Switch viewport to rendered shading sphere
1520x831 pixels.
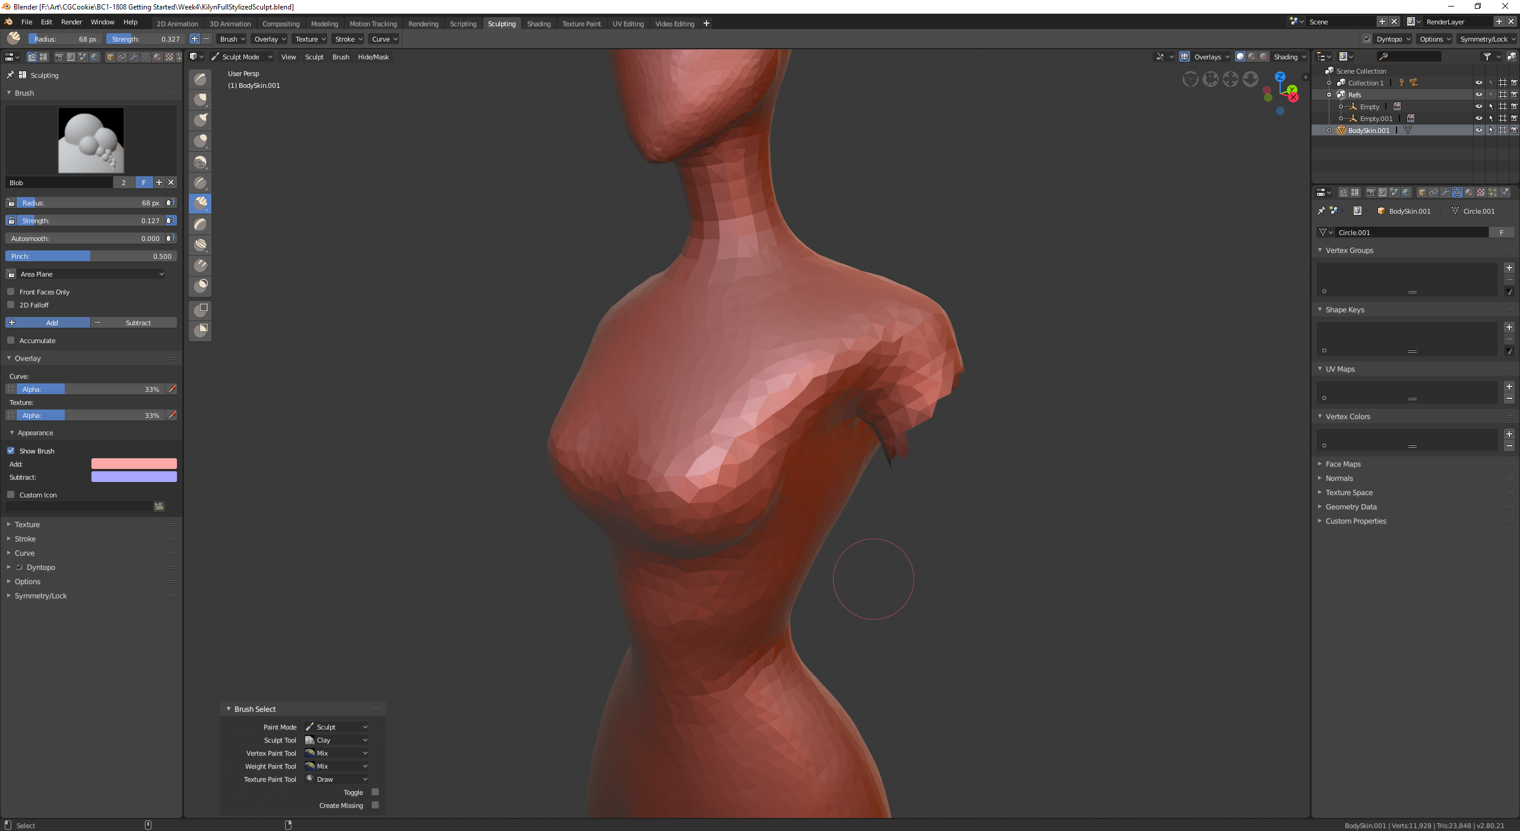pyautogui.click(x=1263, y=56)
